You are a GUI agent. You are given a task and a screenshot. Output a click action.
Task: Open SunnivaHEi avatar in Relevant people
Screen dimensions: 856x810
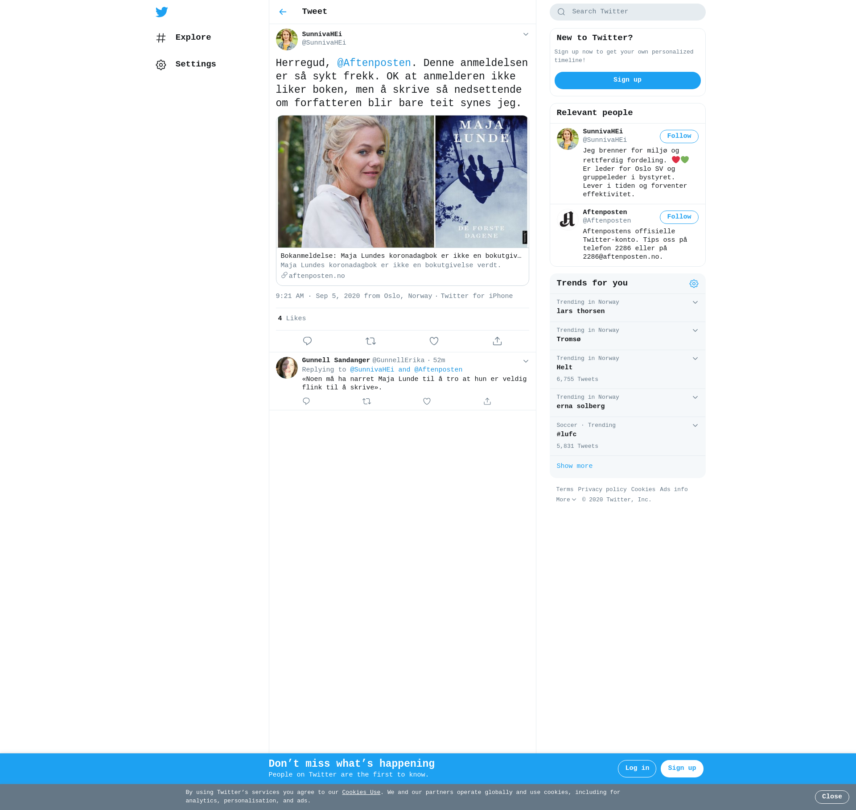coord(568,139)
